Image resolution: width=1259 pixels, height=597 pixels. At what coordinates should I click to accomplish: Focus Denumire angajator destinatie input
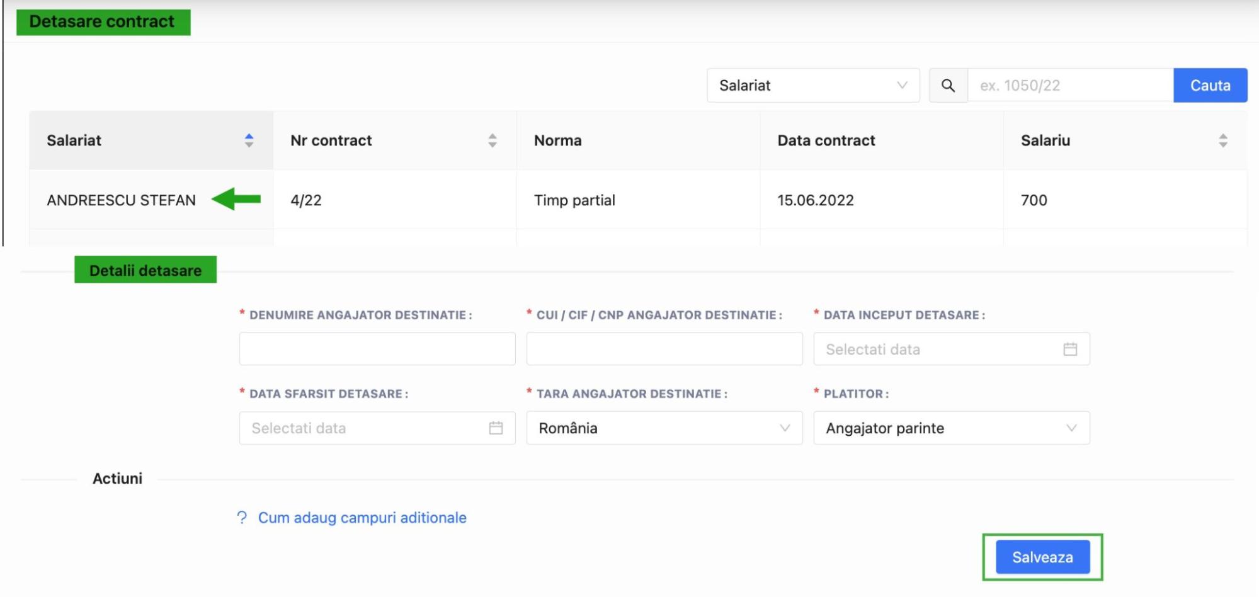point(377,349)
